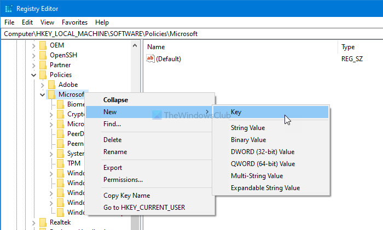Click the REG_SZ type cell
Viewport: 383px width, 230px height.
[352, 59]
